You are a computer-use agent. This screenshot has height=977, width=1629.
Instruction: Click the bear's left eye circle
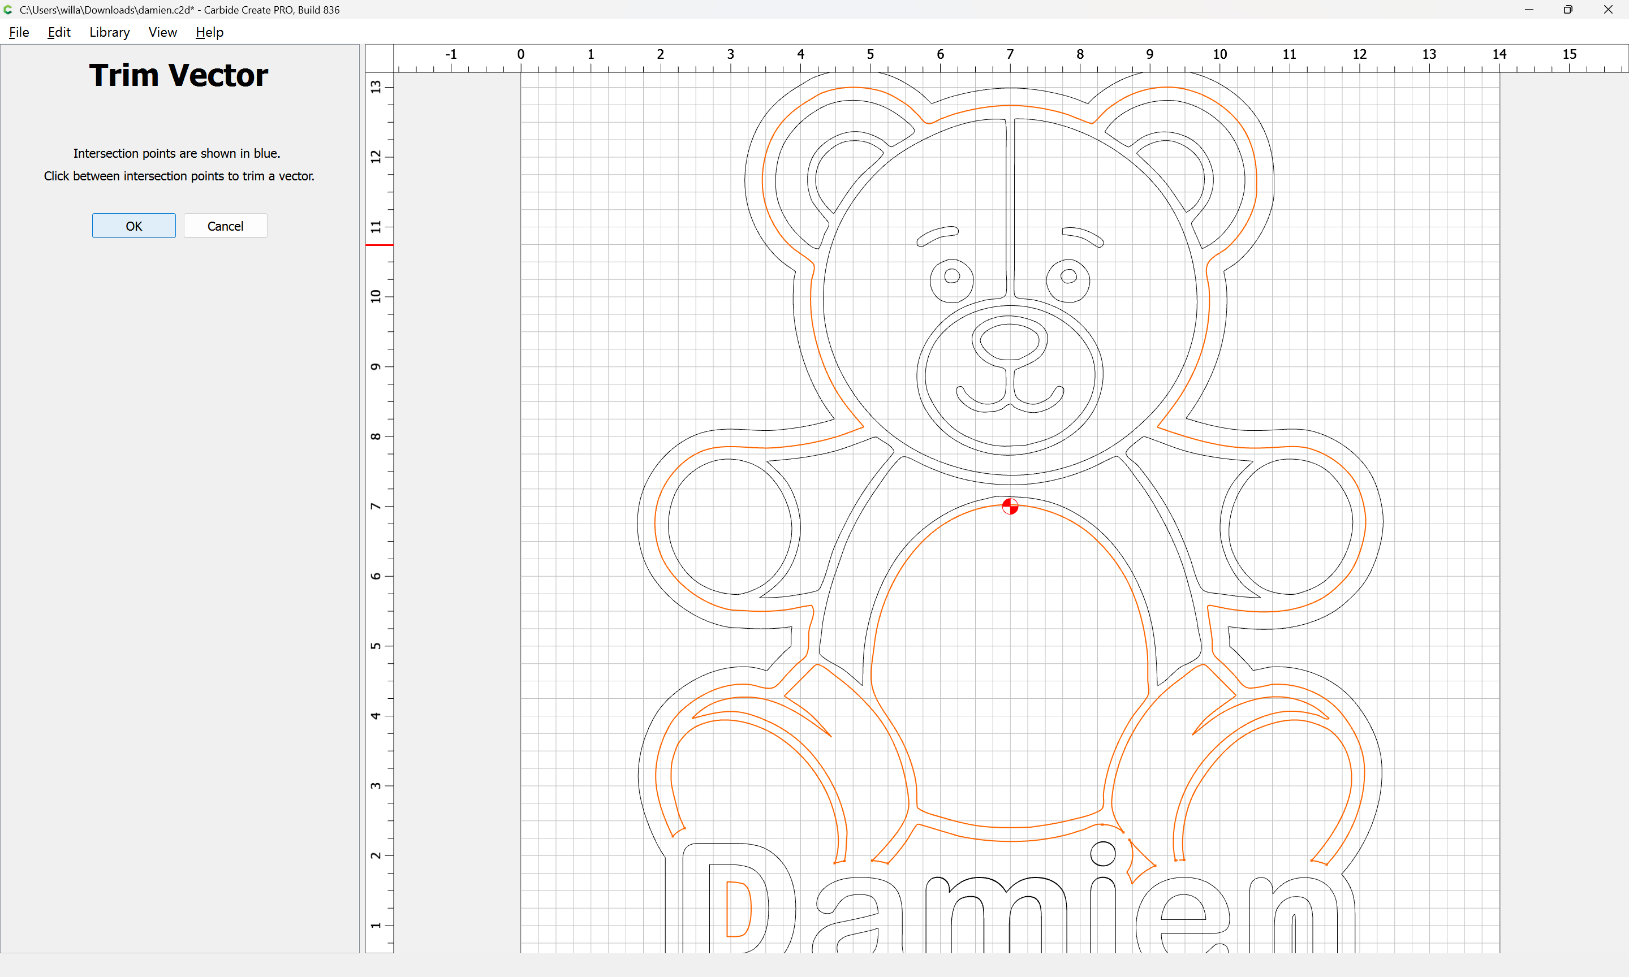tap(951, 276)
